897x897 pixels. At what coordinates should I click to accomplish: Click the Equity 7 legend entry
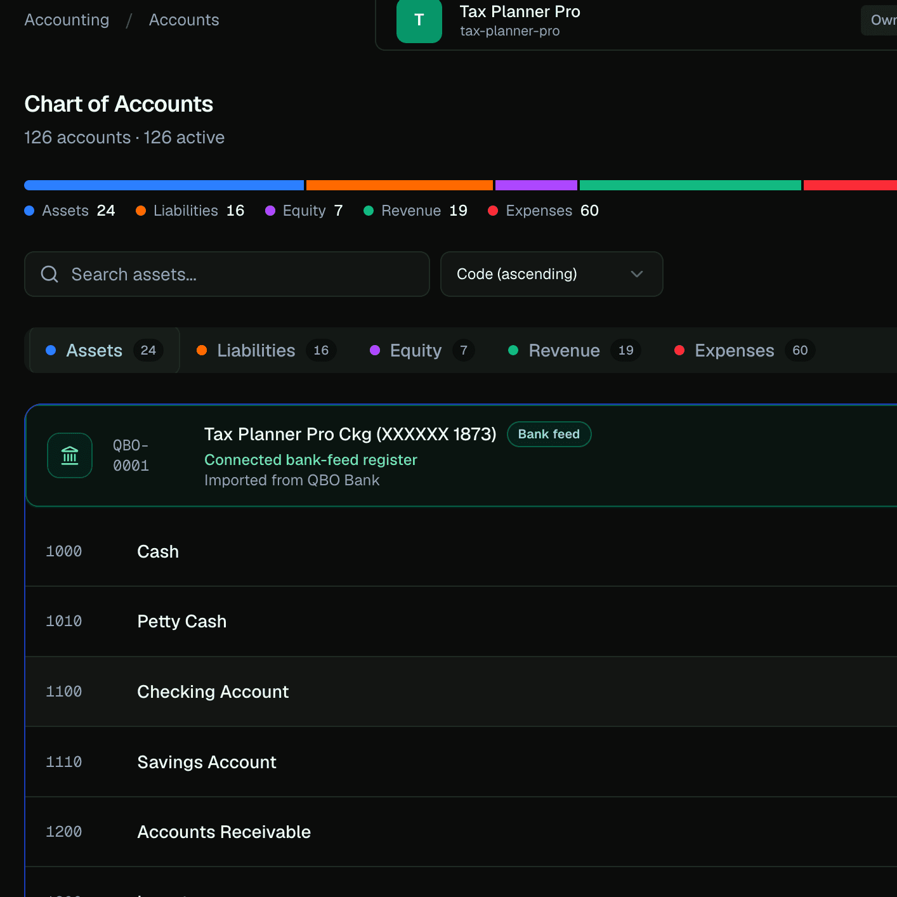(304, 211)
